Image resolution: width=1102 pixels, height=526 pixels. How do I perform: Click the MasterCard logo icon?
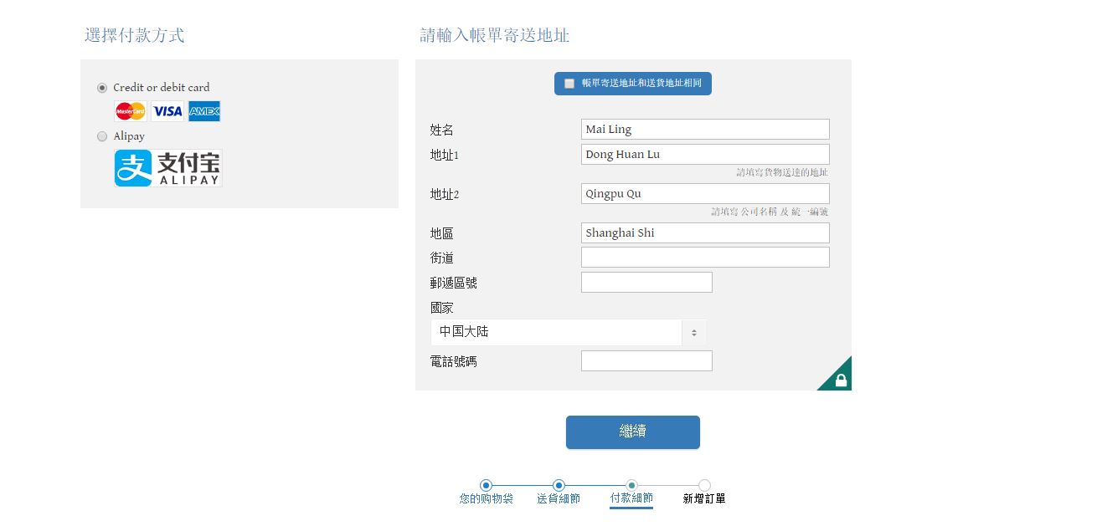click(131, 111)
